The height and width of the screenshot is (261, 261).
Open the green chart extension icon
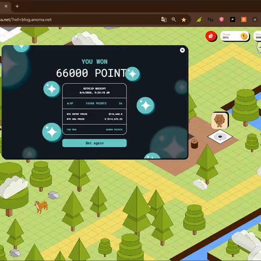199,19
